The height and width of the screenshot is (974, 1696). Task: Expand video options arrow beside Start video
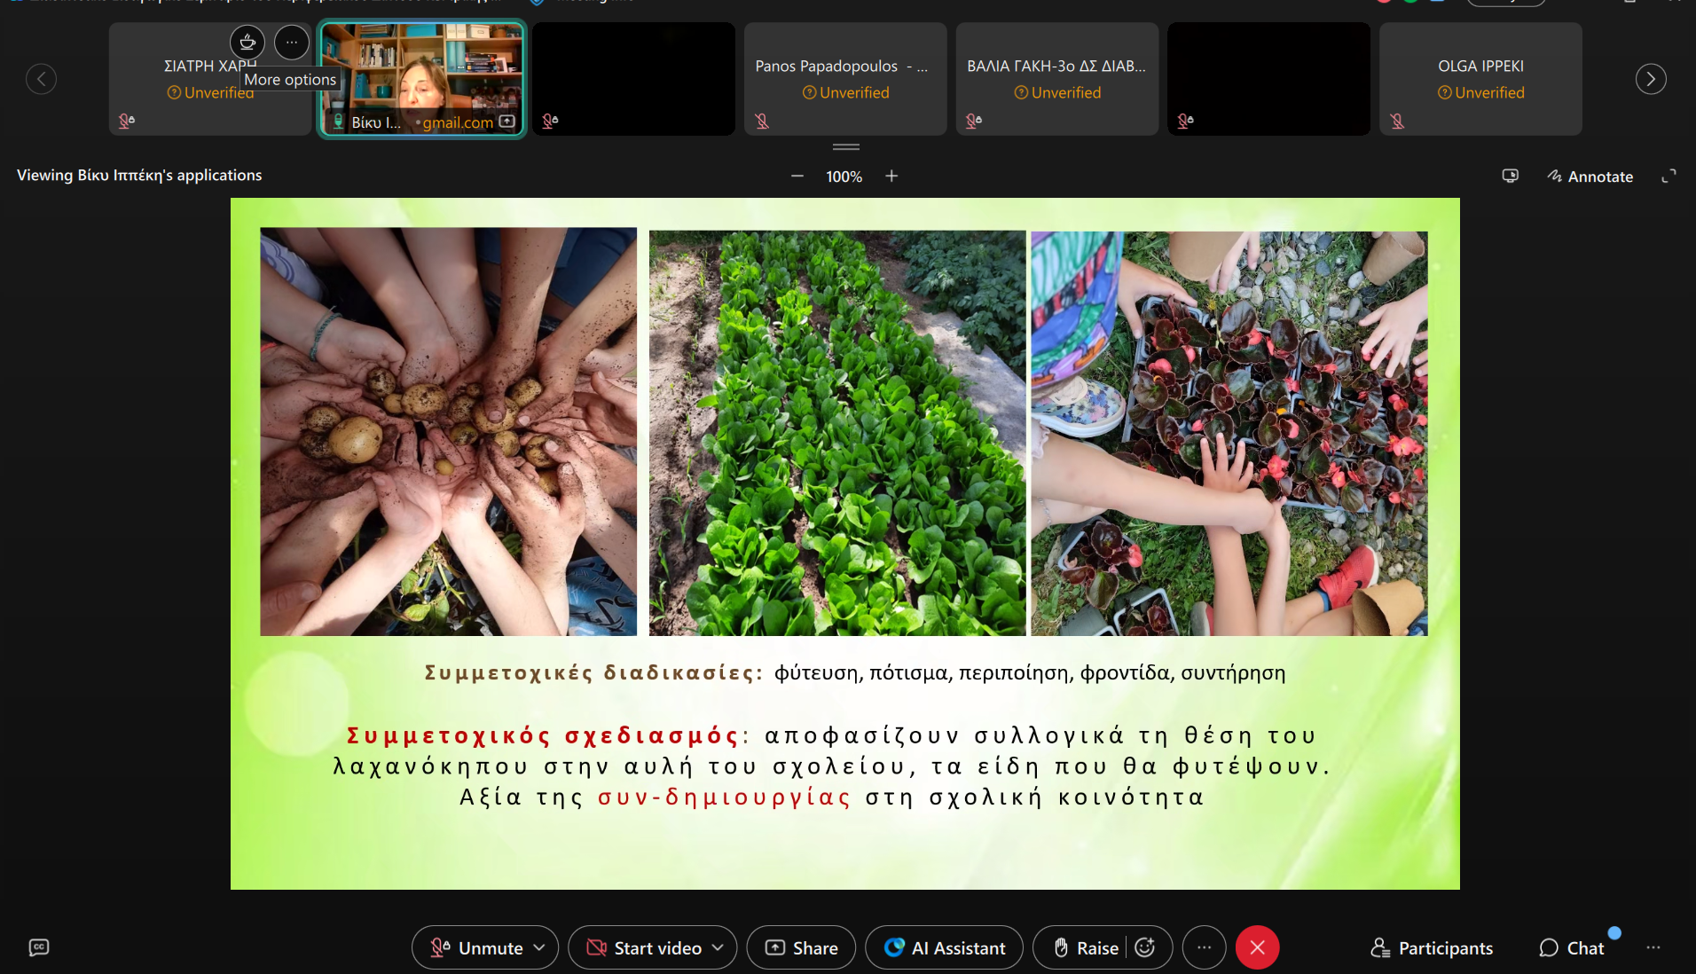coord(718,947)
